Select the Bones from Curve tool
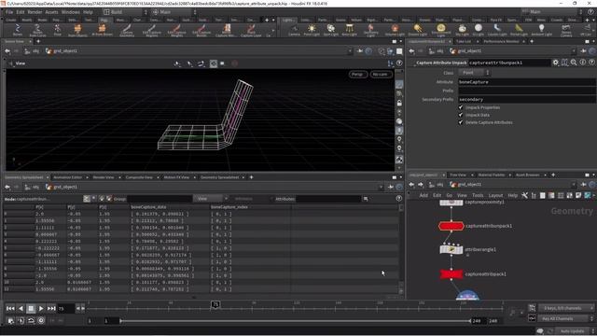597x336 pixels. click(x=37, y=30)
